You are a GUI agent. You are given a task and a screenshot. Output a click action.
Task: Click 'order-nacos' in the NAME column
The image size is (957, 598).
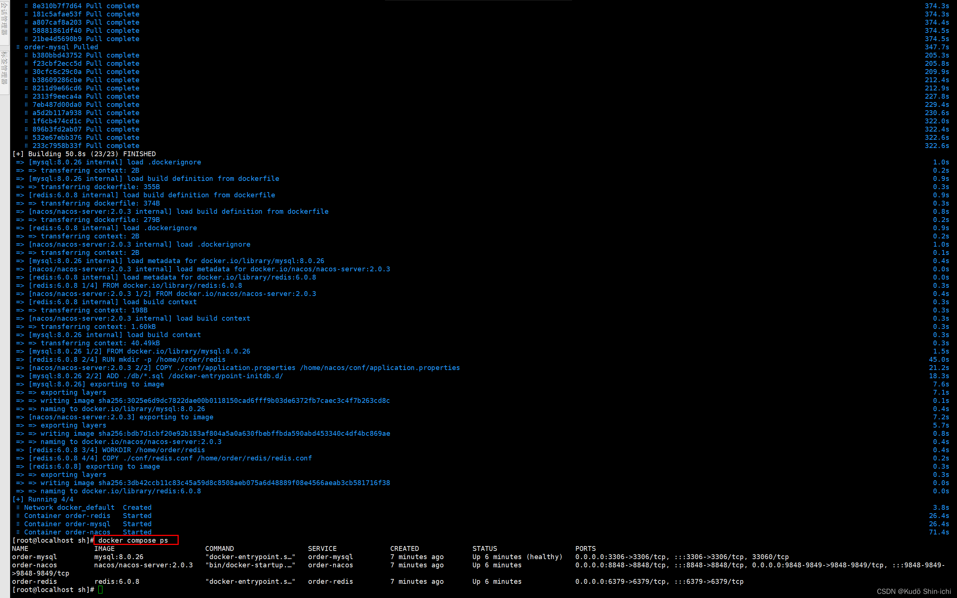[34, 565]
